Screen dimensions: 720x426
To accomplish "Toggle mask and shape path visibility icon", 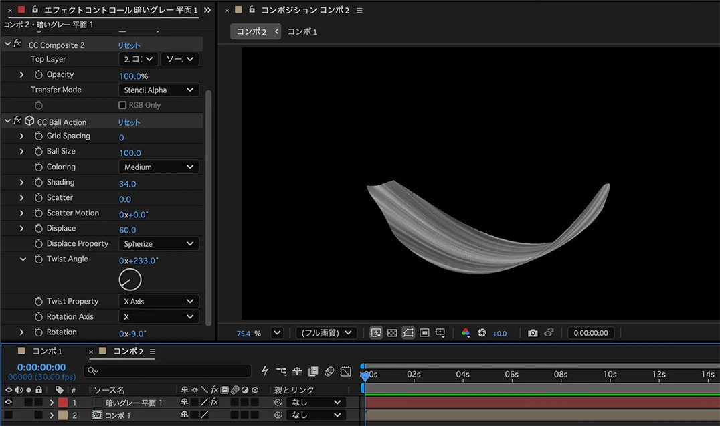I will [x=408, y=333].
